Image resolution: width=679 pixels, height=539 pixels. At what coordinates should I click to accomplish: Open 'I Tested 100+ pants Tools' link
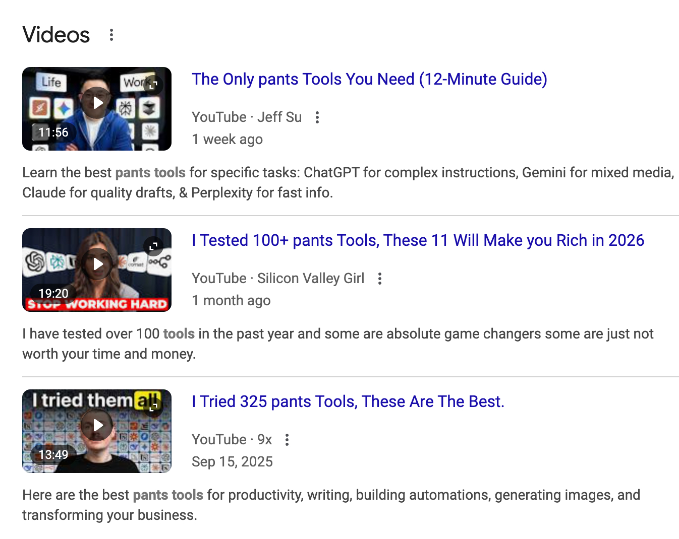pyautogui.click(x=418, y=240)
